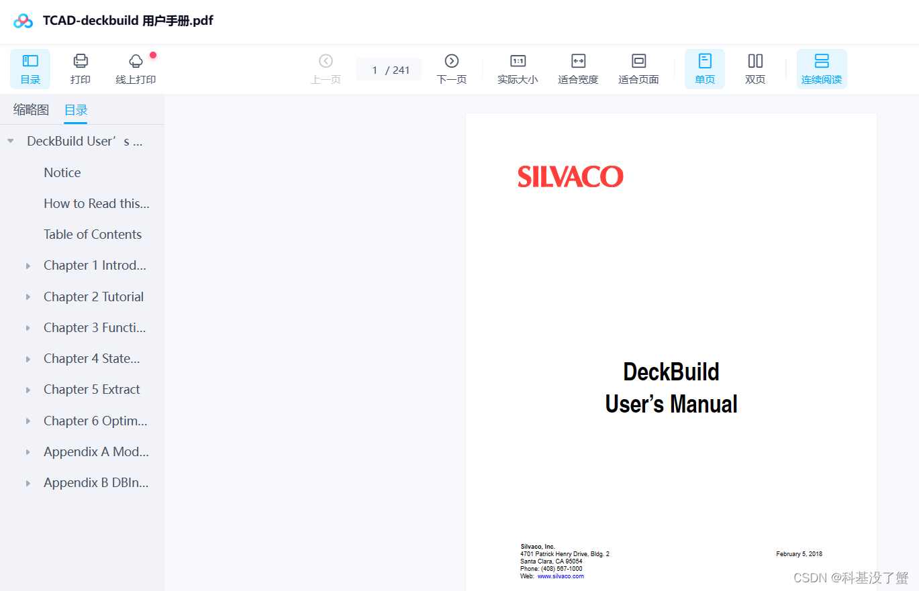Click the Phone: (408) 567-1000 text
This screenshot has height=591, width=919.
(x=551, y=569)
